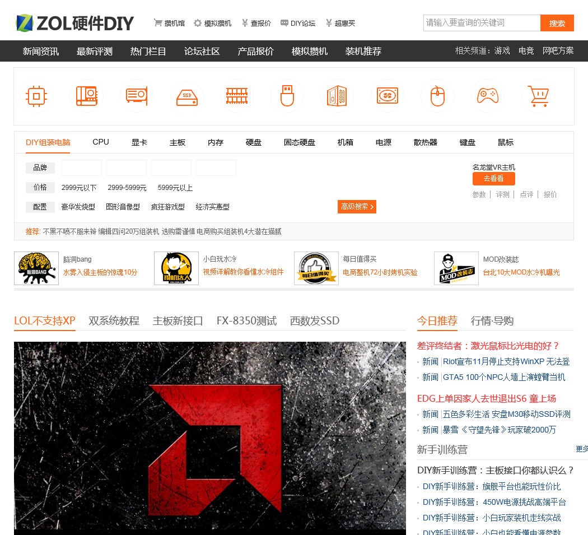Click the 高级搜索 button
Image resolution: width=588 pixels, height=535 pixels.
(357, 207)
